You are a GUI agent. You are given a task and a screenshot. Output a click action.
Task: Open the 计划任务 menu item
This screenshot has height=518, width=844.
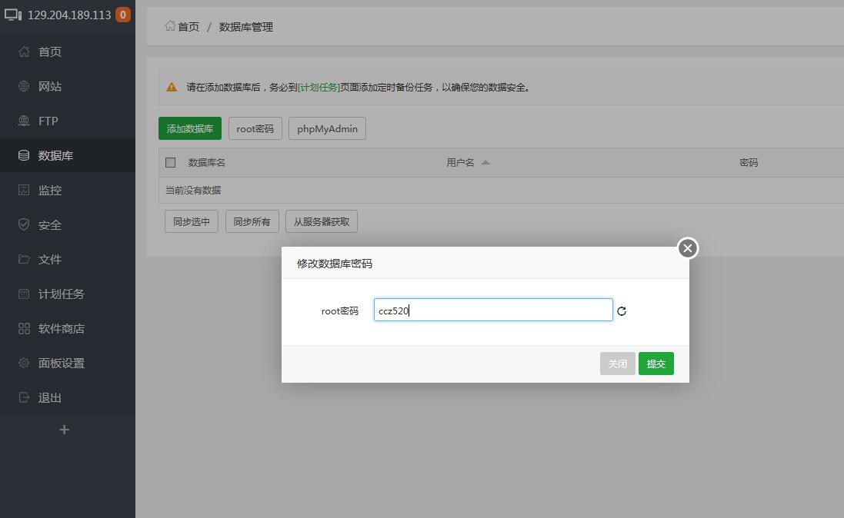click(62, 294)
